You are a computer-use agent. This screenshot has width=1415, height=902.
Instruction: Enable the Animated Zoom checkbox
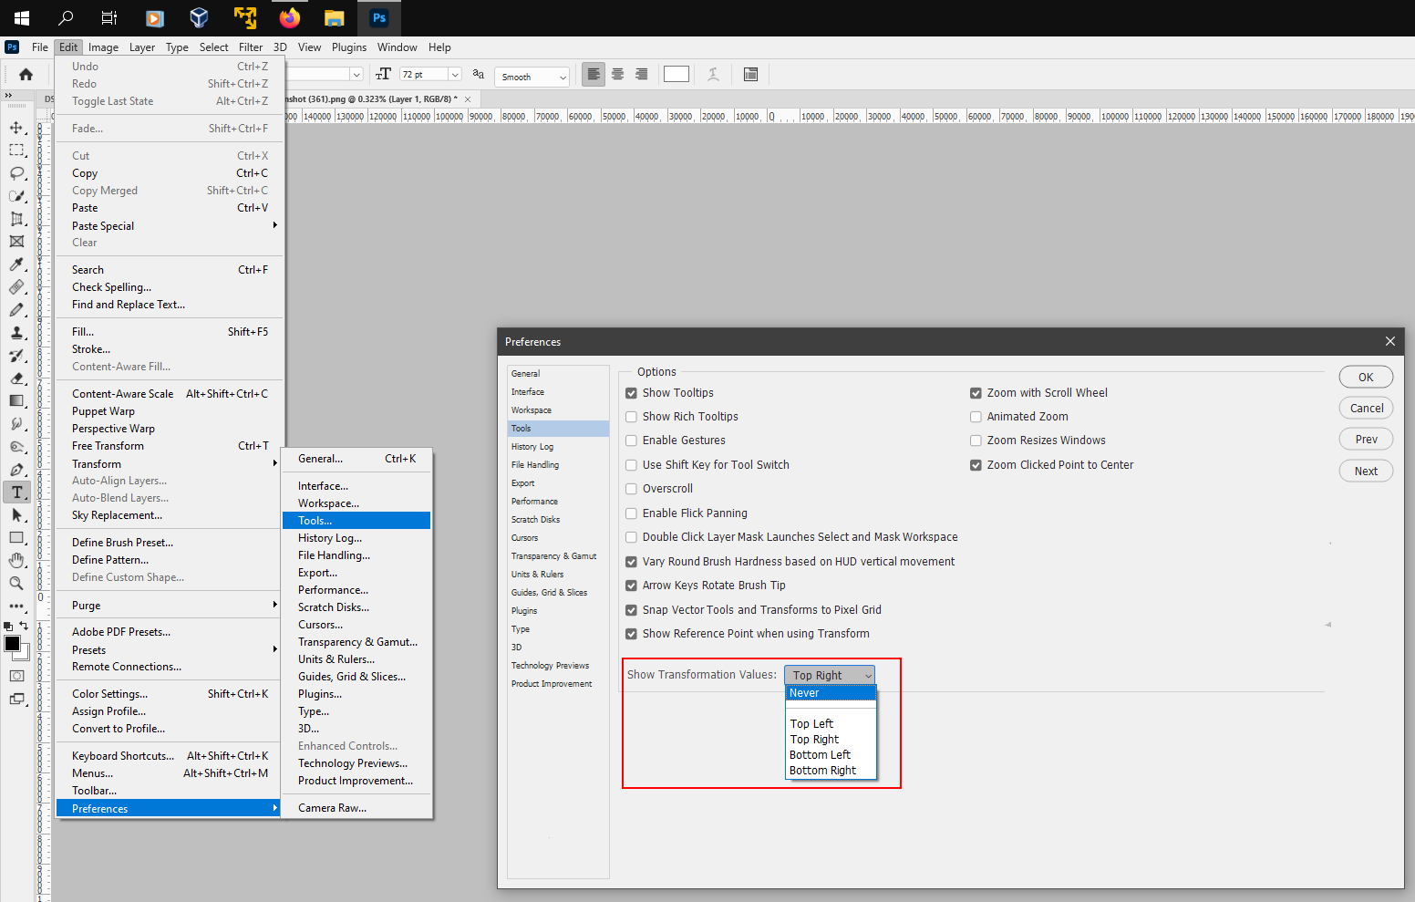click(x=976, y=416)
